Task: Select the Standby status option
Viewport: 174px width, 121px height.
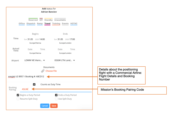Action: click(x=48, y=20)
